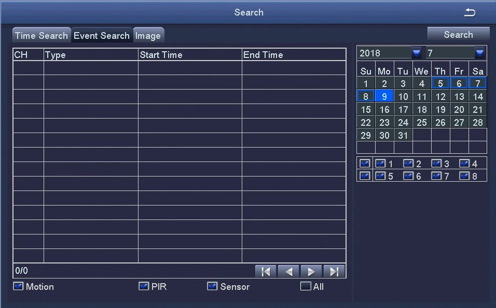Screen dimensions: 496x308
Task: Enable the All events checkbox
Action: (x=306, y=286)
